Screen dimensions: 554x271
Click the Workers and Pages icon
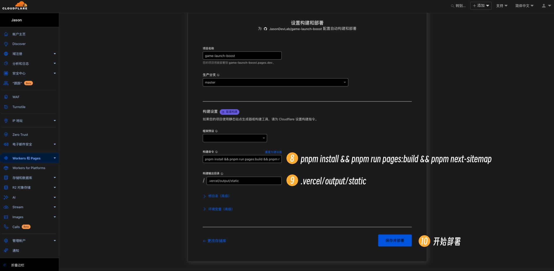(x=6, y=158)
